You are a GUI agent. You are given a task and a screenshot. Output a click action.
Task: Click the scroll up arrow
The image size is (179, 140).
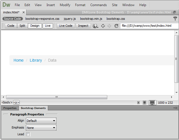coord(176,33)
